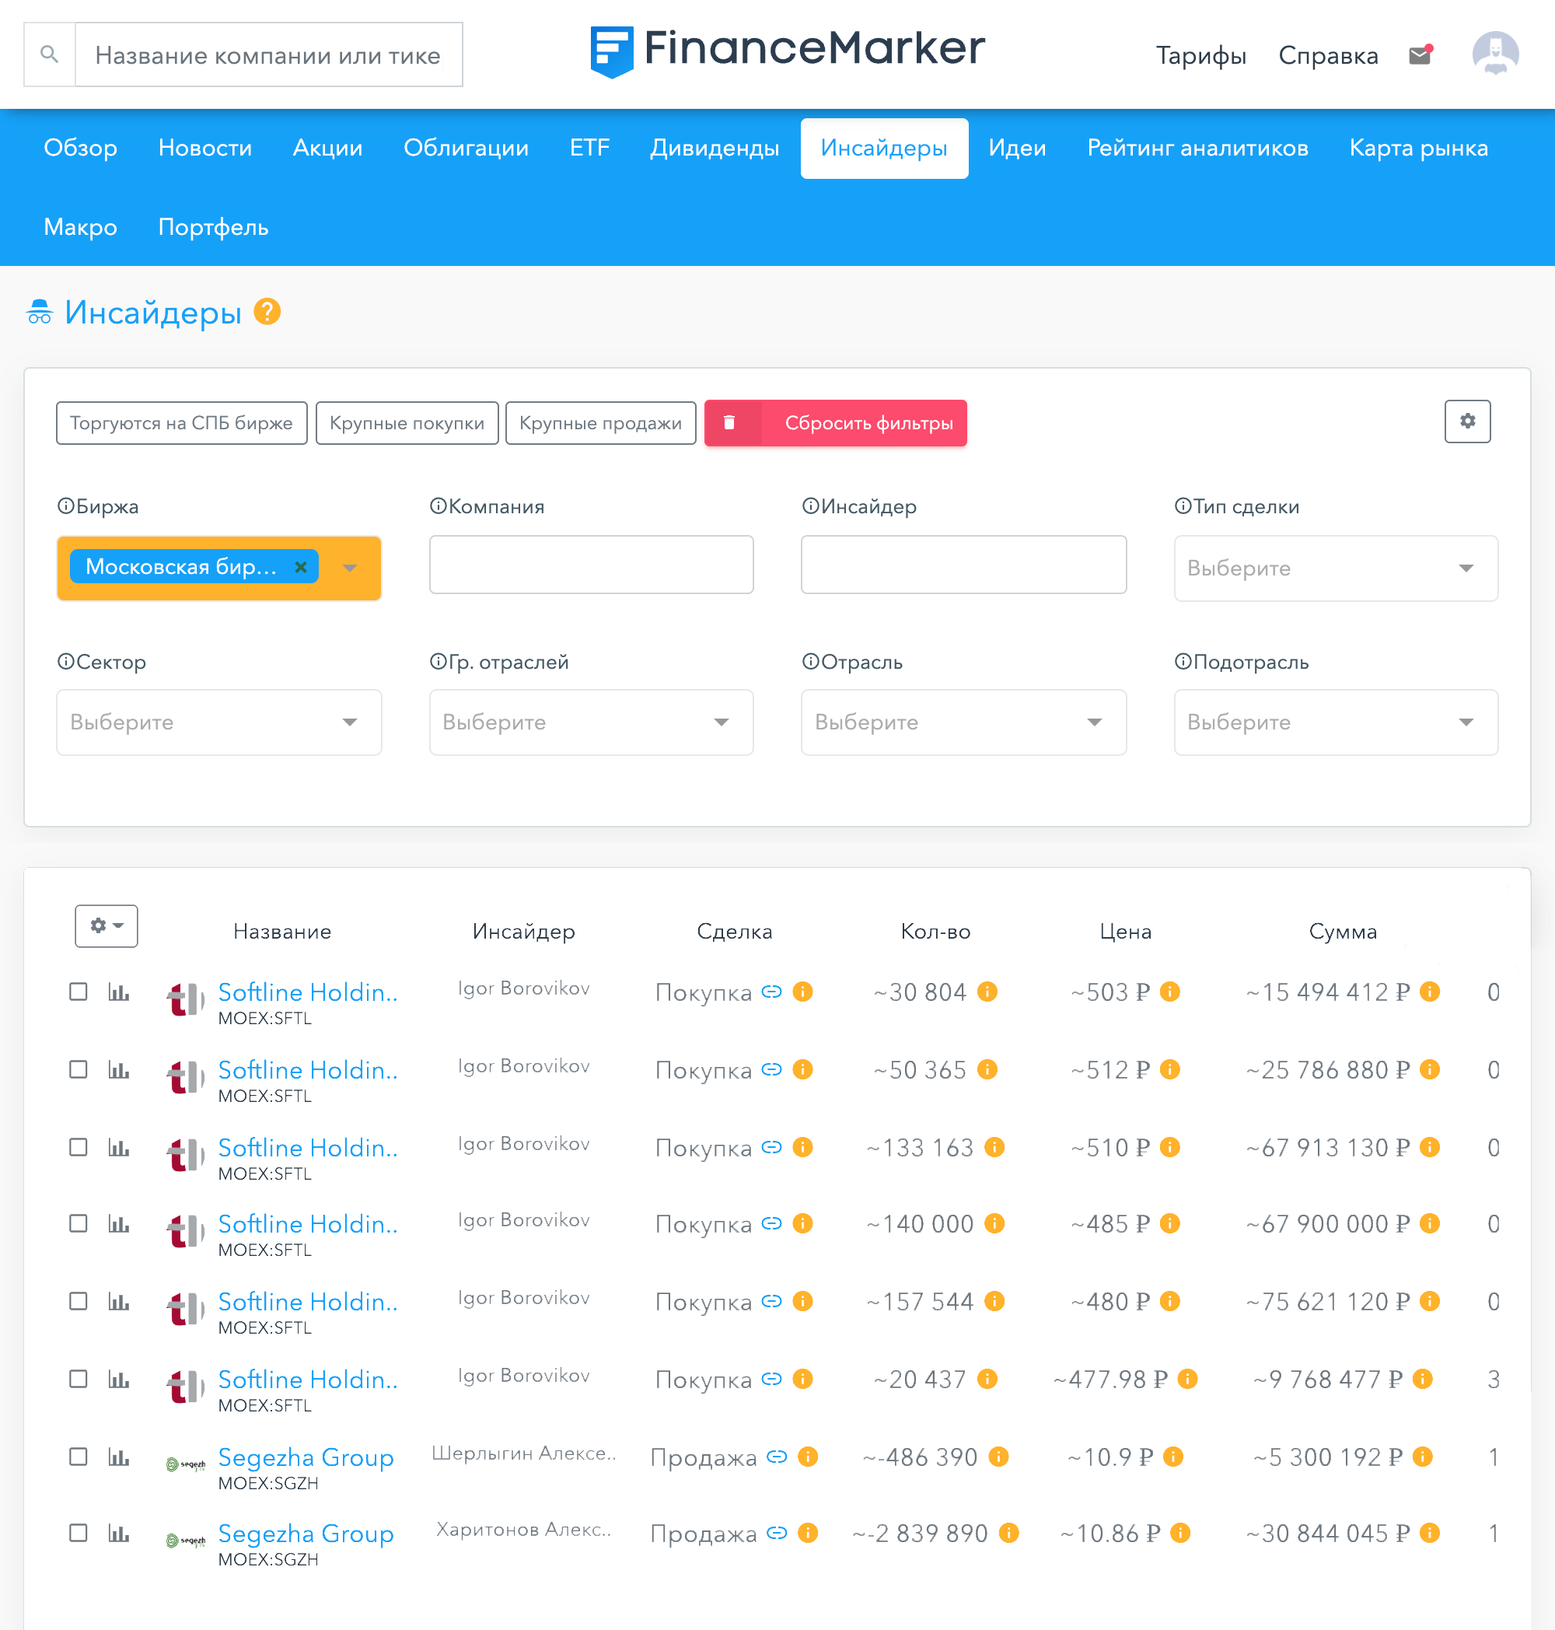Expand the Биржа dropdown arrow
This screenshot has width=1555, height=1630.
click(351, 568)
